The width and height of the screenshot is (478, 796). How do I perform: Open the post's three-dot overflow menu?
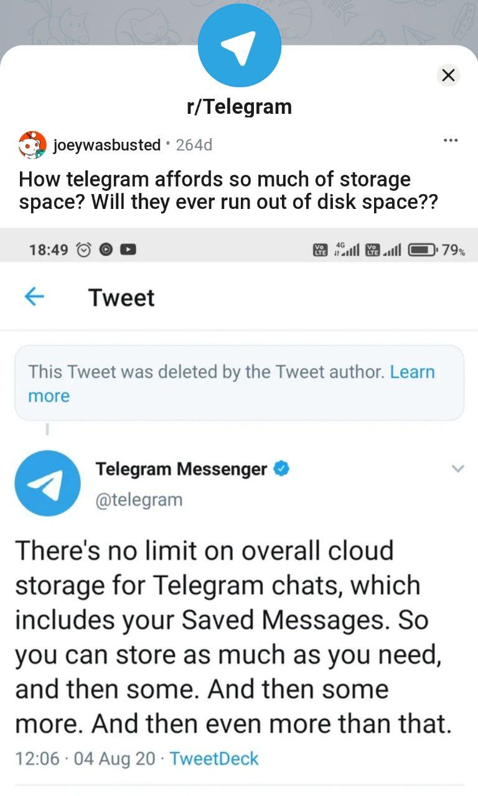(x=451, y=140)
